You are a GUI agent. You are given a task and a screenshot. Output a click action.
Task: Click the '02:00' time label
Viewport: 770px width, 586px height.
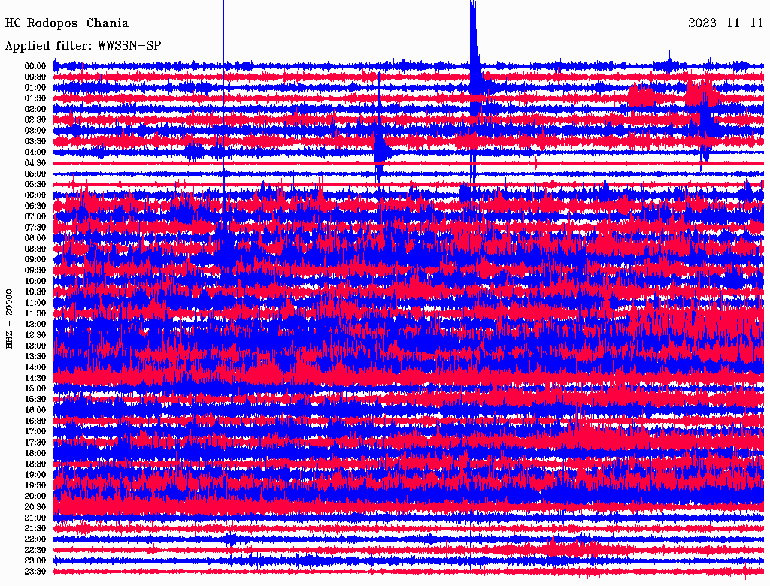point(35,110)
